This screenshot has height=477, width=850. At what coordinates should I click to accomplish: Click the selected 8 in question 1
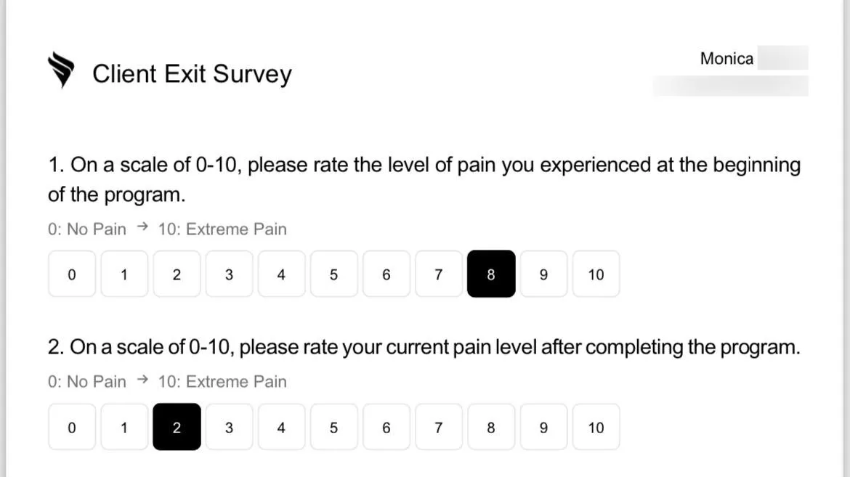pos(491,274)
